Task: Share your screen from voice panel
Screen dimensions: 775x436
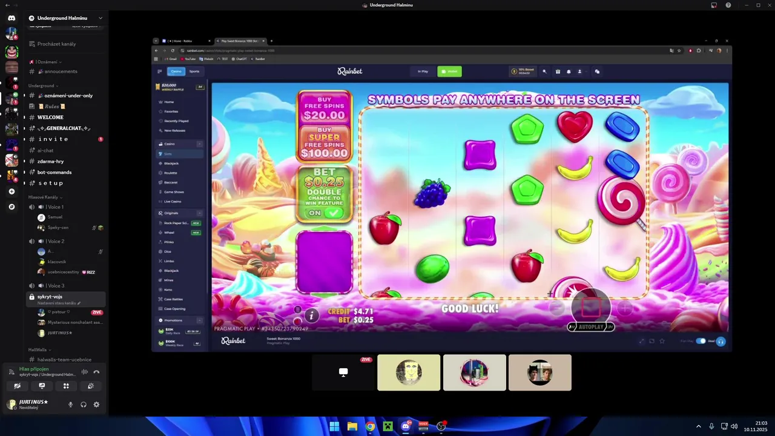Action: point(42,386)
